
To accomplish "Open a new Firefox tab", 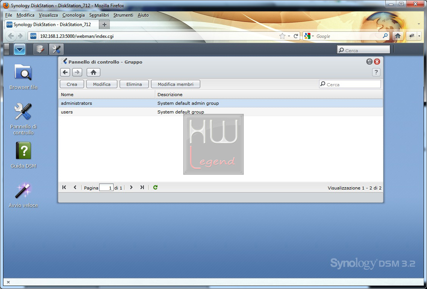I will tap(104, 25).
